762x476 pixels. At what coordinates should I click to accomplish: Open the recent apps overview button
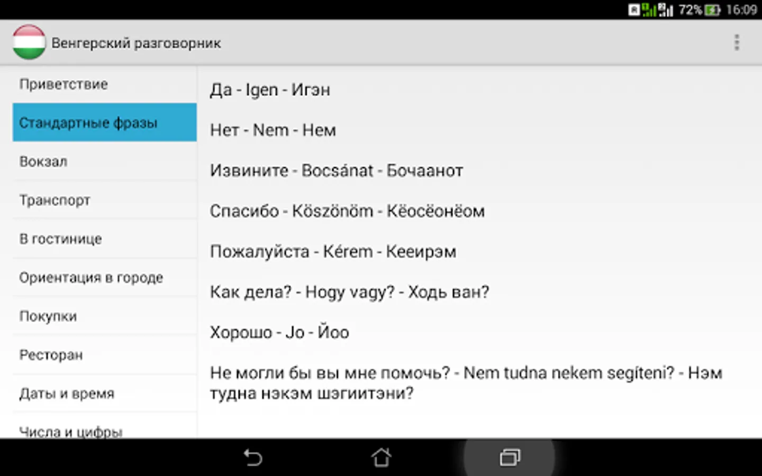click(x=510, y=457)
